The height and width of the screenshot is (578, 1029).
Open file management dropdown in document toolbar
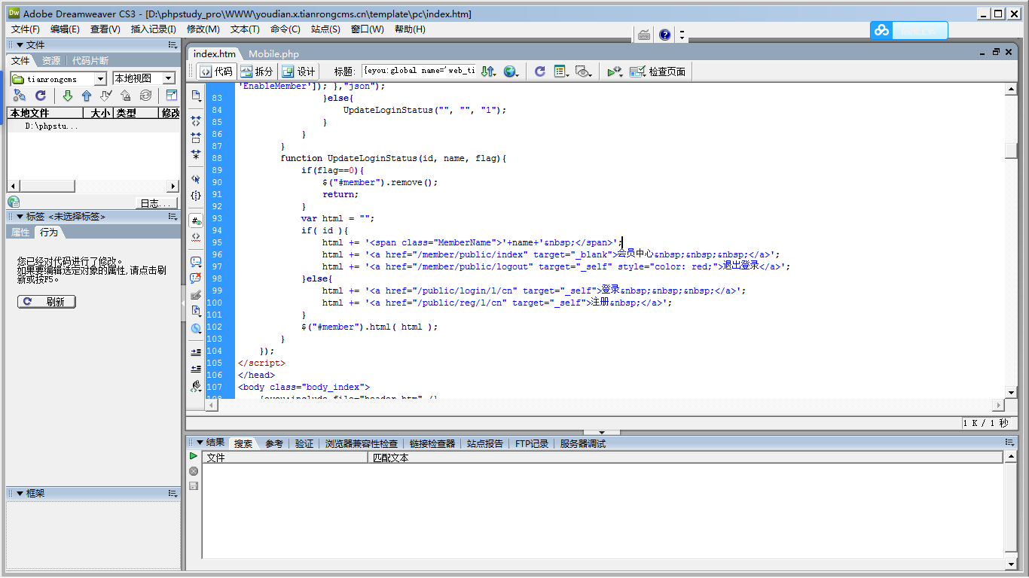click(488, 71)
